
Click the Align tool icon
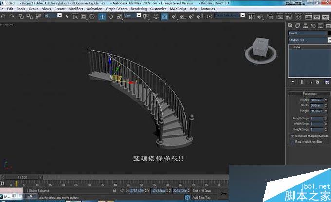[x=260, y=17]
